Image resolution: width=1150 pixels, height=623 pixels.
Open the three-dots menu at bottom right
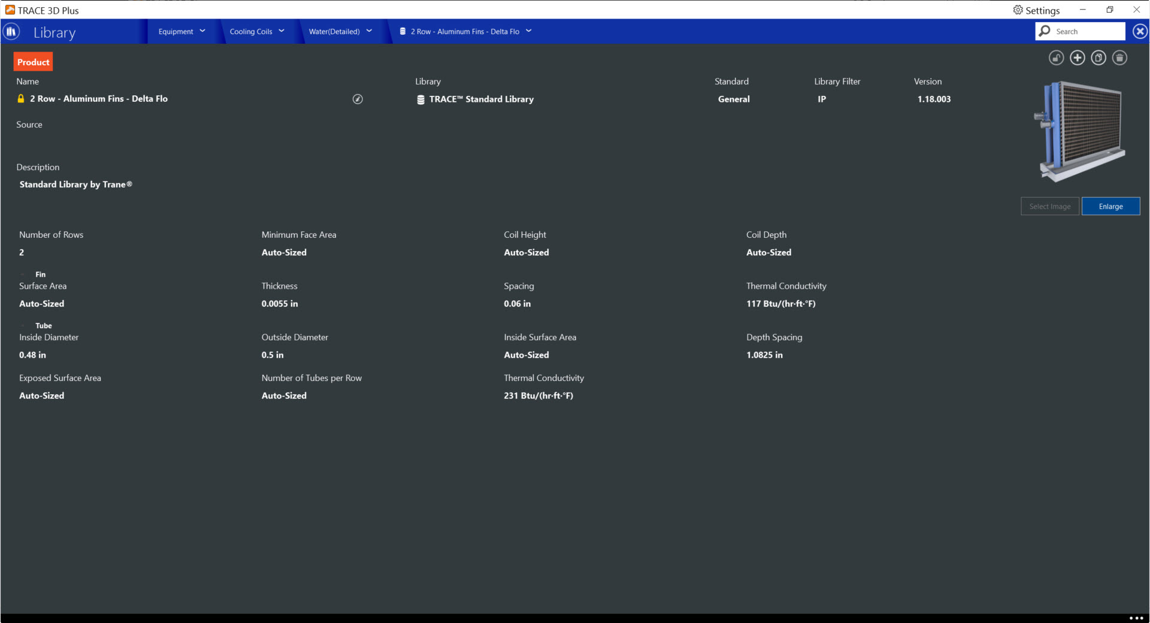[x=1136, y=618]
